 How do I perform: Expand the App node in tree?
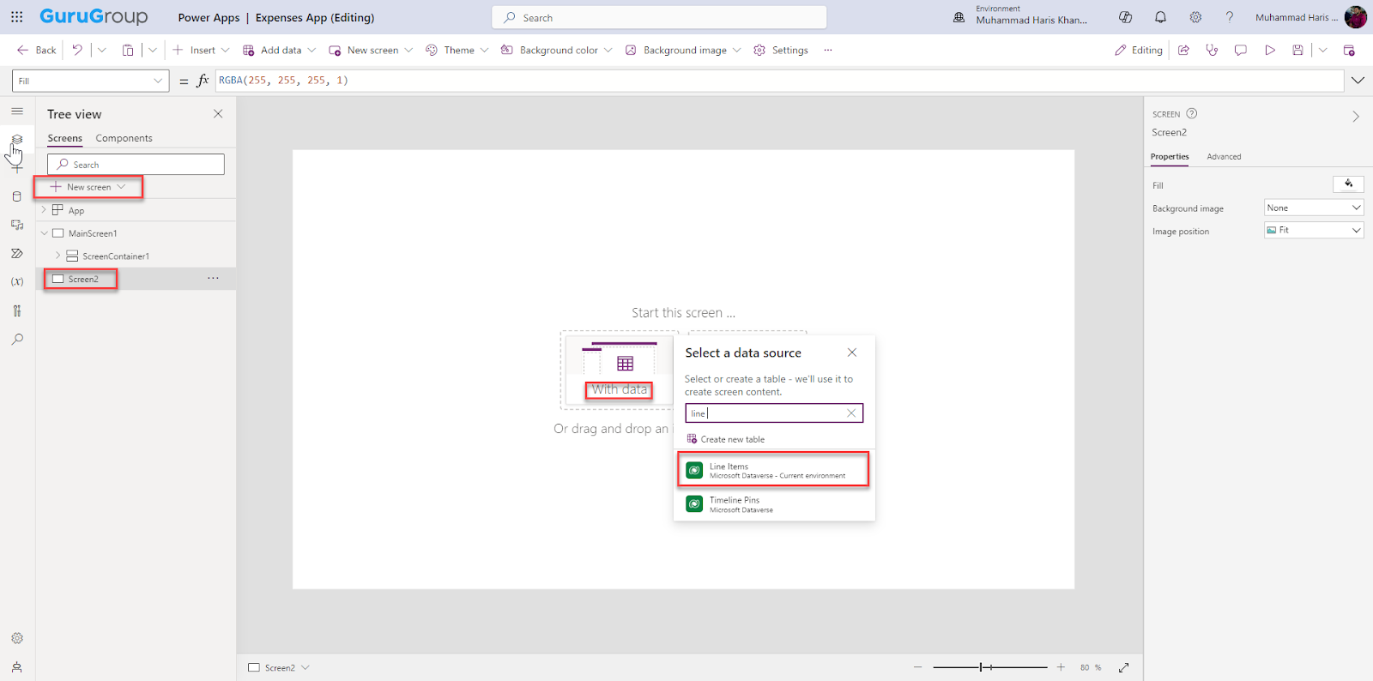pos(44,209)
